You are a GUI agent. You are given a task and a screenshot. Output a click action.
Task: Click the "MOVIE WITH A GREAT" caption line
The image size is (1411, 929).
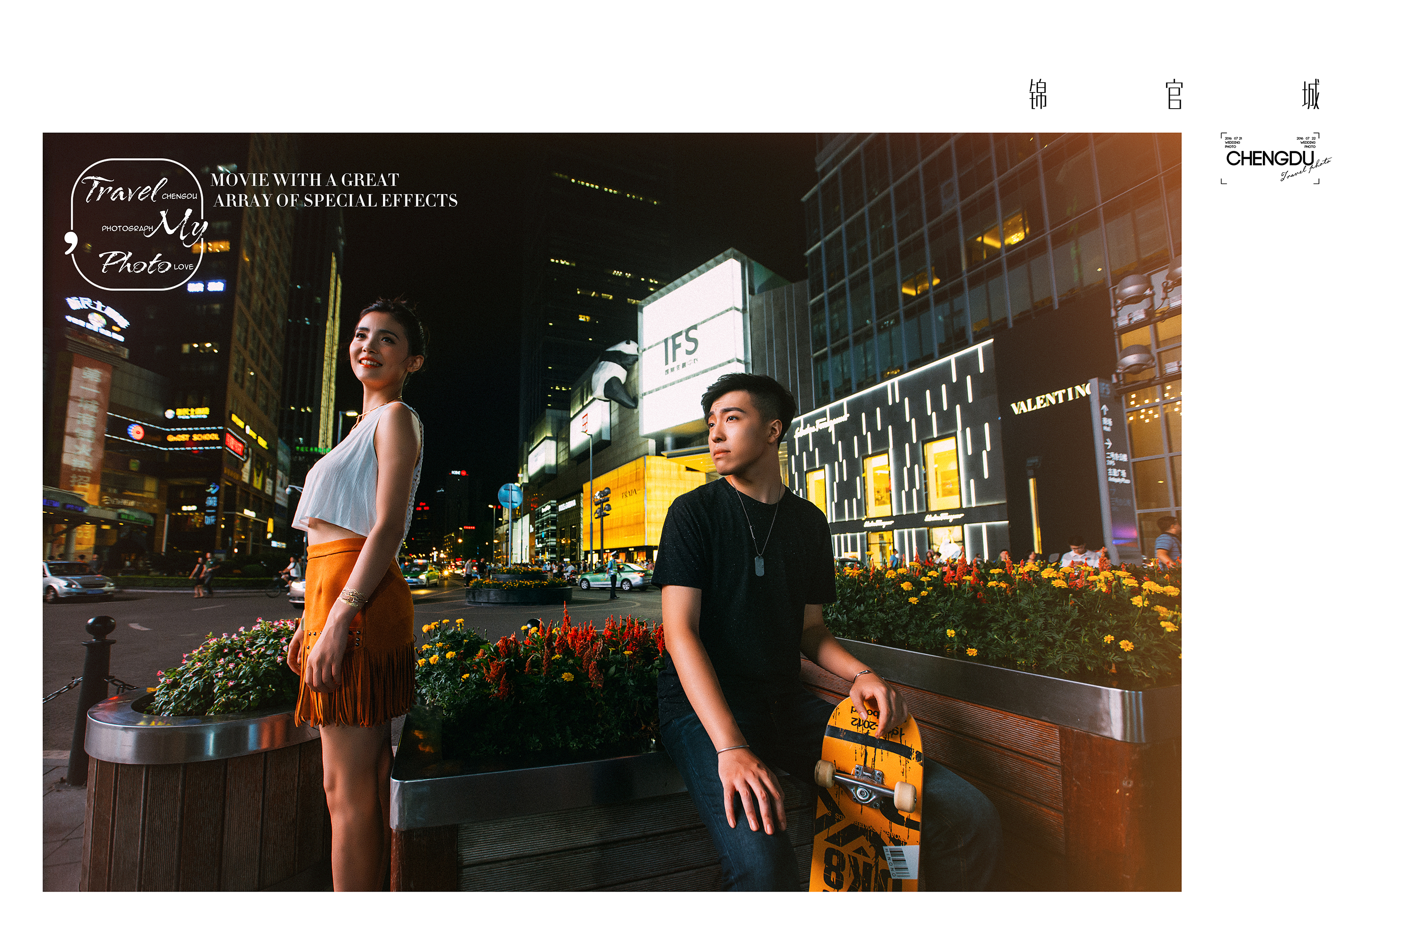[305, 180]
